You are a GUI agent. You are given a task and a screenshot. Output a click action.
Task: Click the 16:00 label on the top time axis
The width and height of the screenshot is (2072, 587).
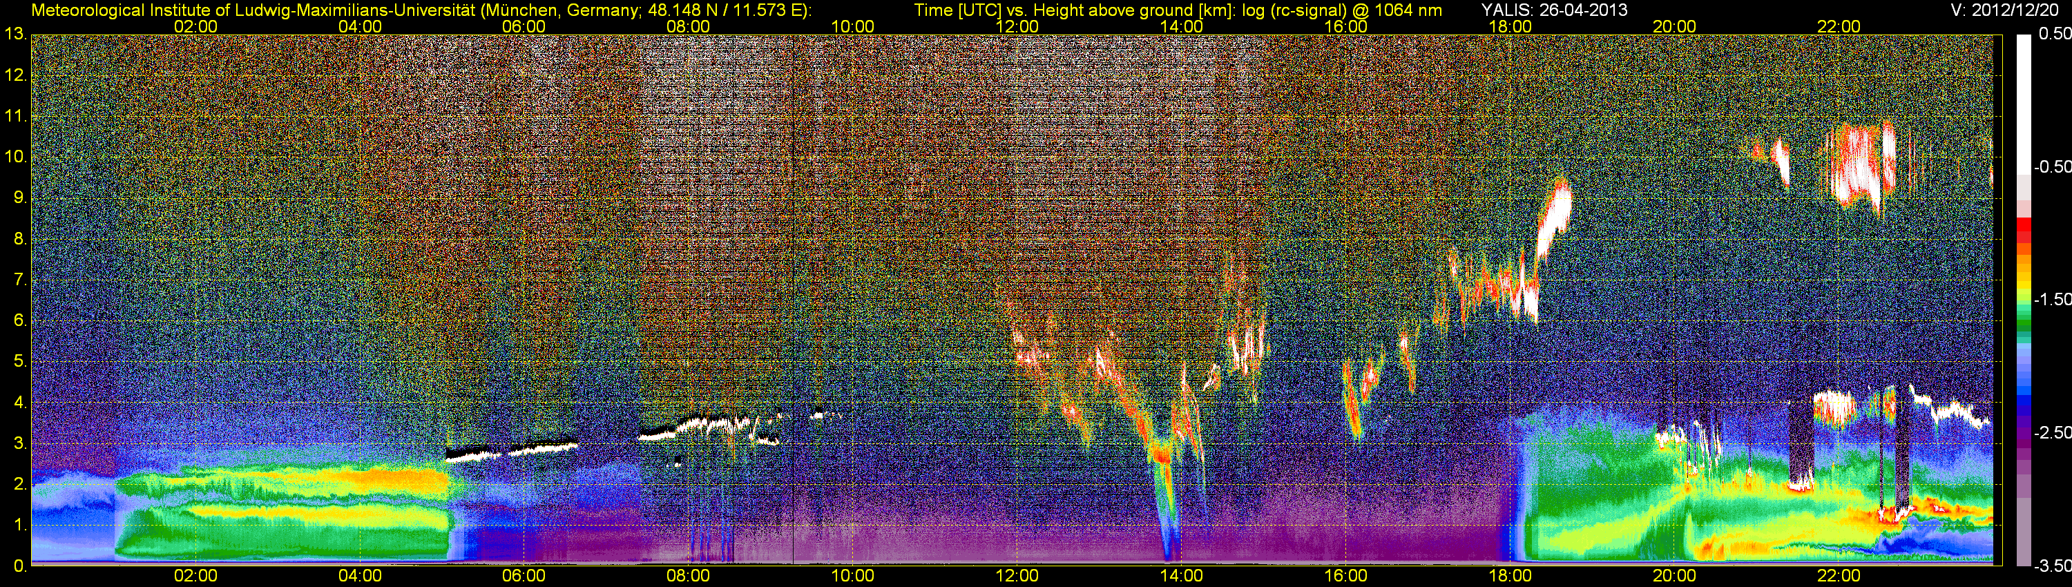(1345, 26)
